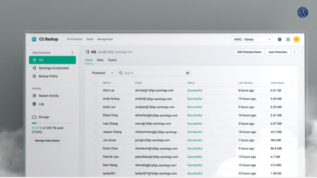This screenshot has height=178, width=317.
Task: Click the name Patrick Liao
Action: [x=111, y=157]
